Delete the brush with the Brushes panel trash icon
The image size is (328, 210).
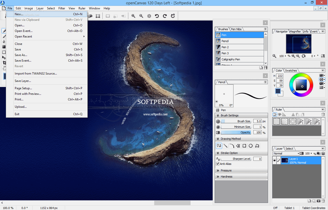(x=266, y=68)
